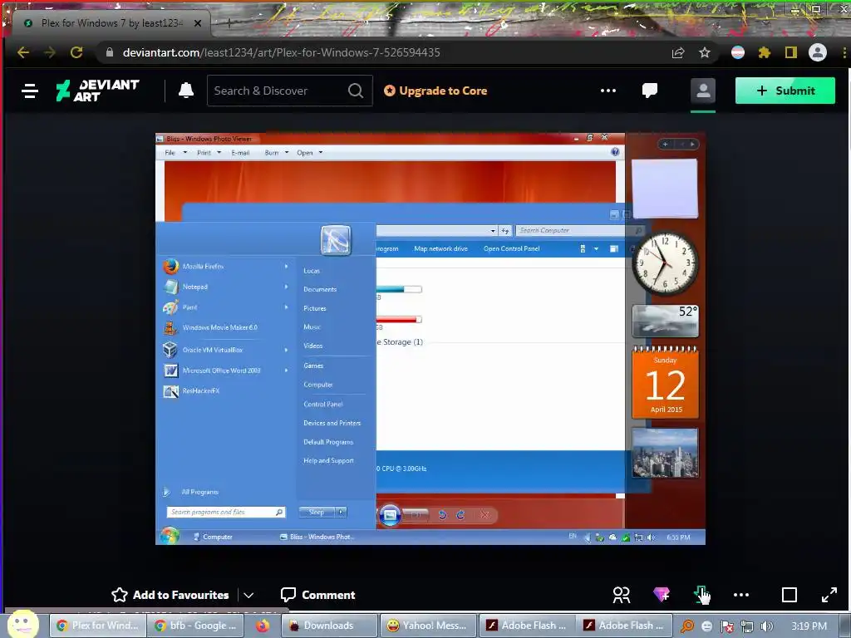Click the Comment button
The height and width of the screenshot is (638, 851).
point(318,595)
